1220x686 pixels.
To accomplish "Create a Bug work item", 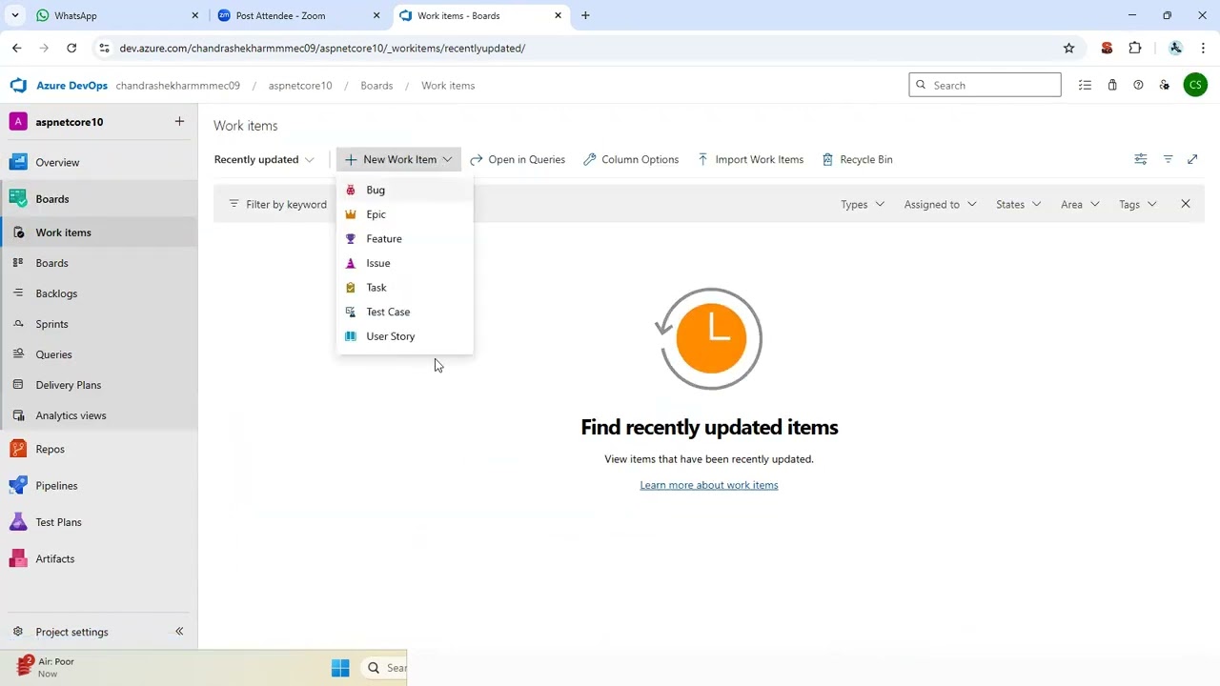I will (404, 190).
